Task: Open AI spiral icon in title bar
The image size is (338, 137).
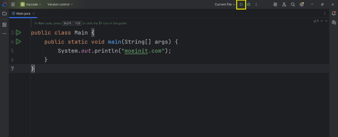Action: click(x=275, y=4)
